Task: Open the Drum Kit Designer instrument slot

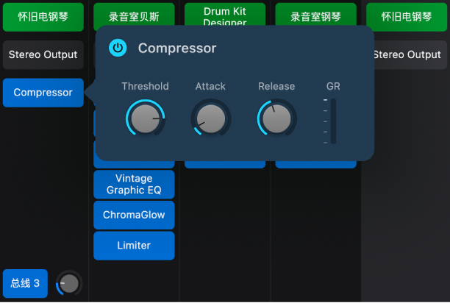Action: pos(225,15)
